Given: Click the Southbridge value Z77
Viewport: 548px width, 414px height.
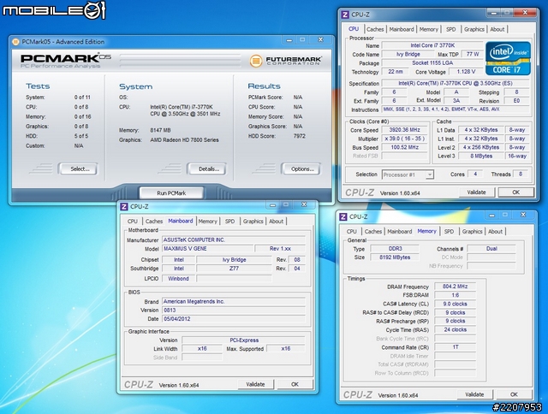Looking at the screenshot, I should [x=234, y=269].
